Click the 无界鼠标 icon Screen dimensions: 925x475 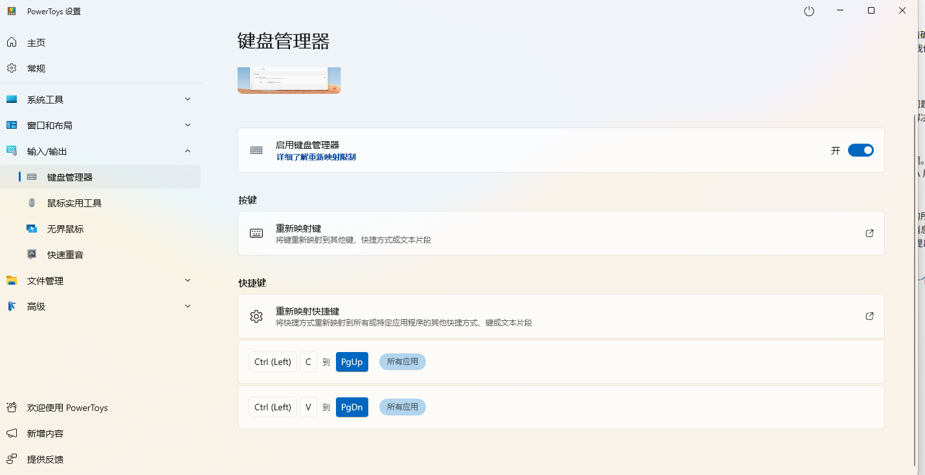(x=32, y=229)
